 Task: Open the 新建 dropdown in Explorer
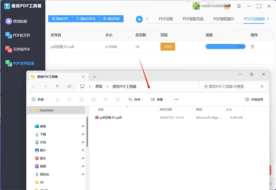point(39,99)
